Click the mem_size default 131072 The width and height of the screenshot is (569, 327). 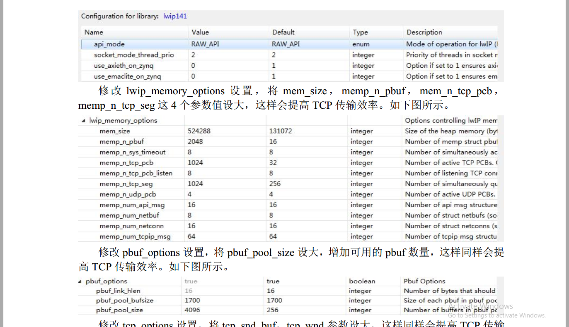coord(281,131)
